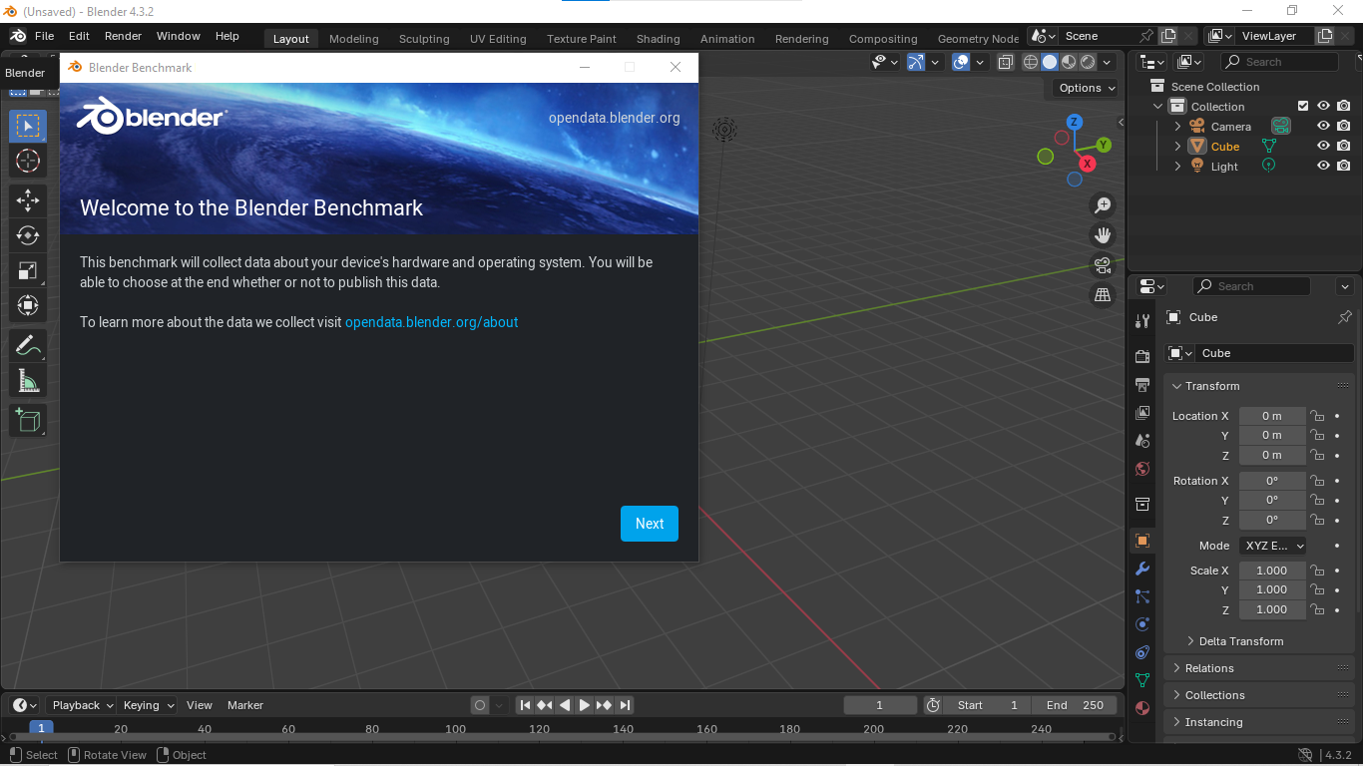Open the Tool properties tab

(x=1142, y=320)
